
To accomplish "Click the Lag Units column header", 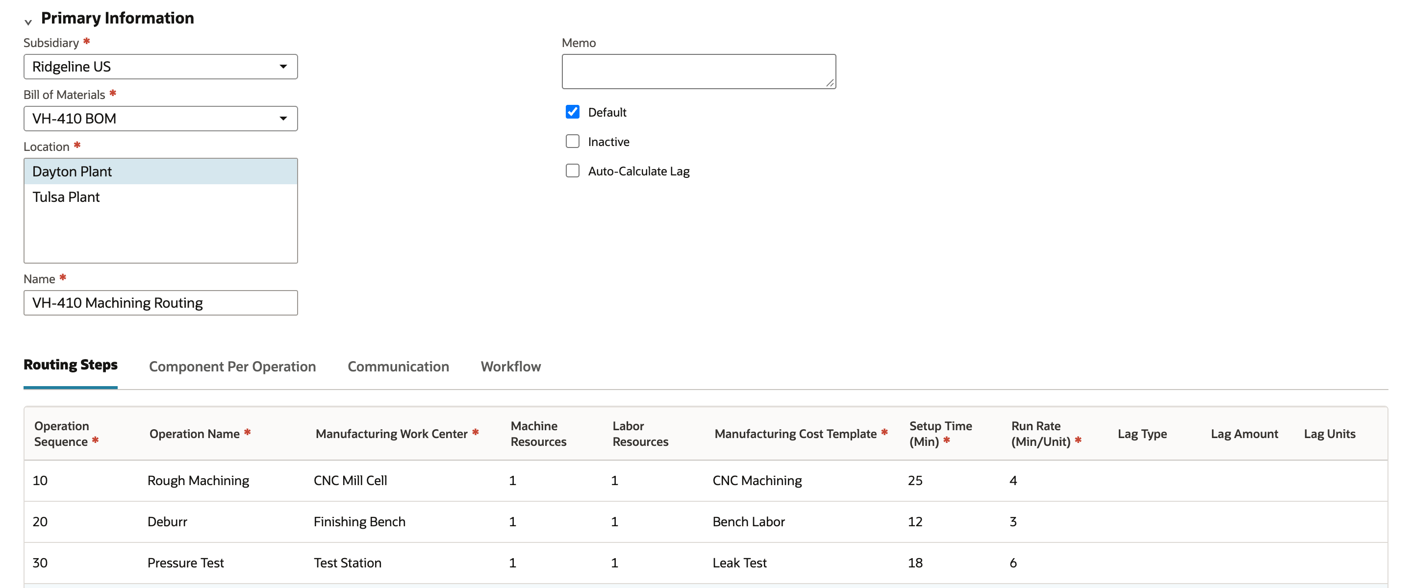I will [x=1330, y=434].
